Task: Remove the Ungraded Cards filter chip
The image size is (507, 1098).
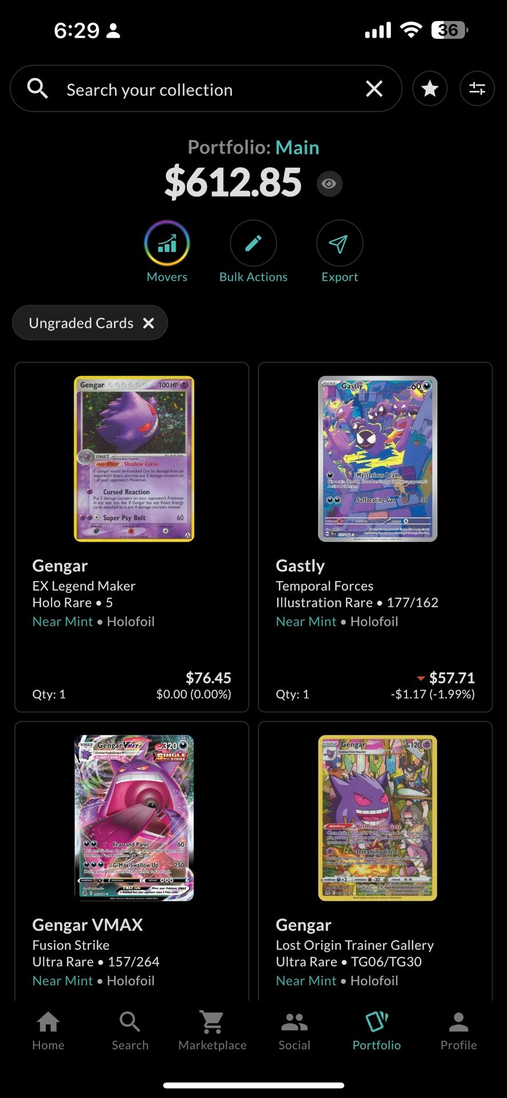Action: [x=149, y=323]
